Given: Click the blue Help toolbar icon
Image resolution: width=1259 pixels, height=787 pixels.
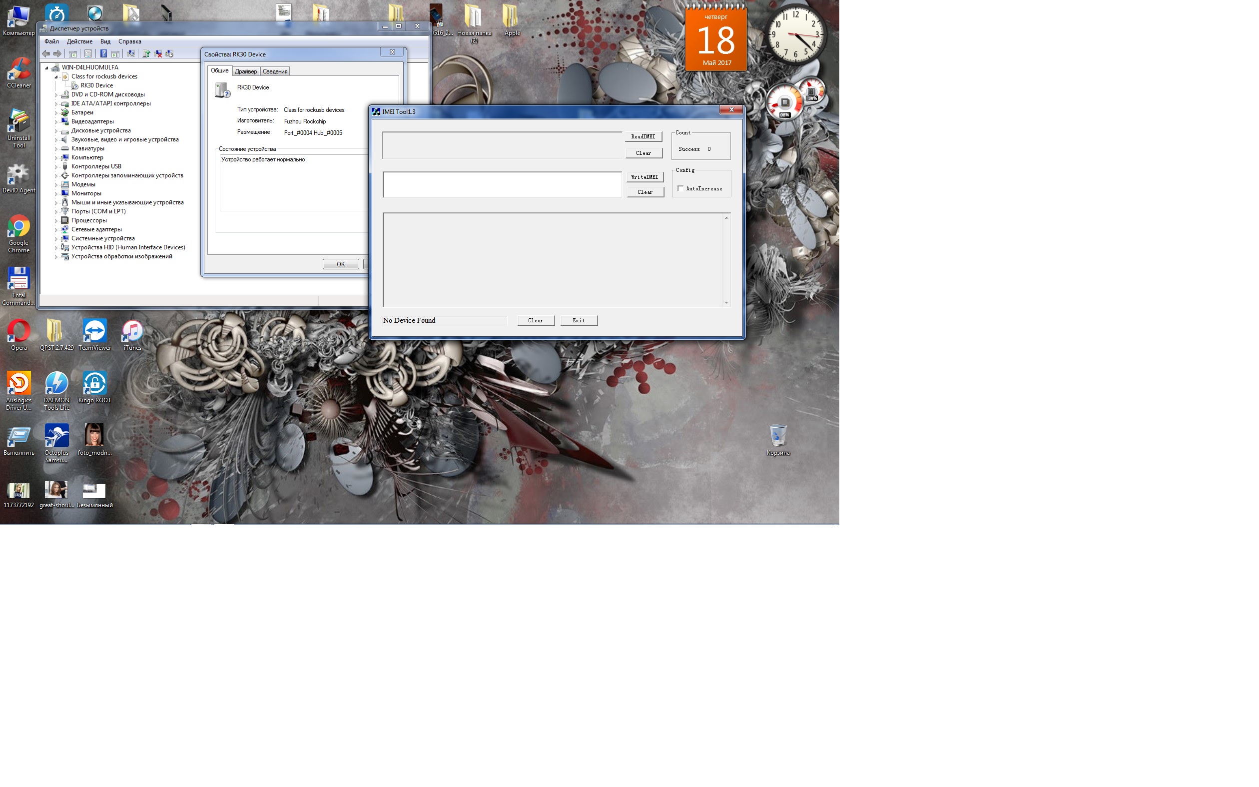Looking at the screenshot, I should pyautogui.click(x=103, y=53).
